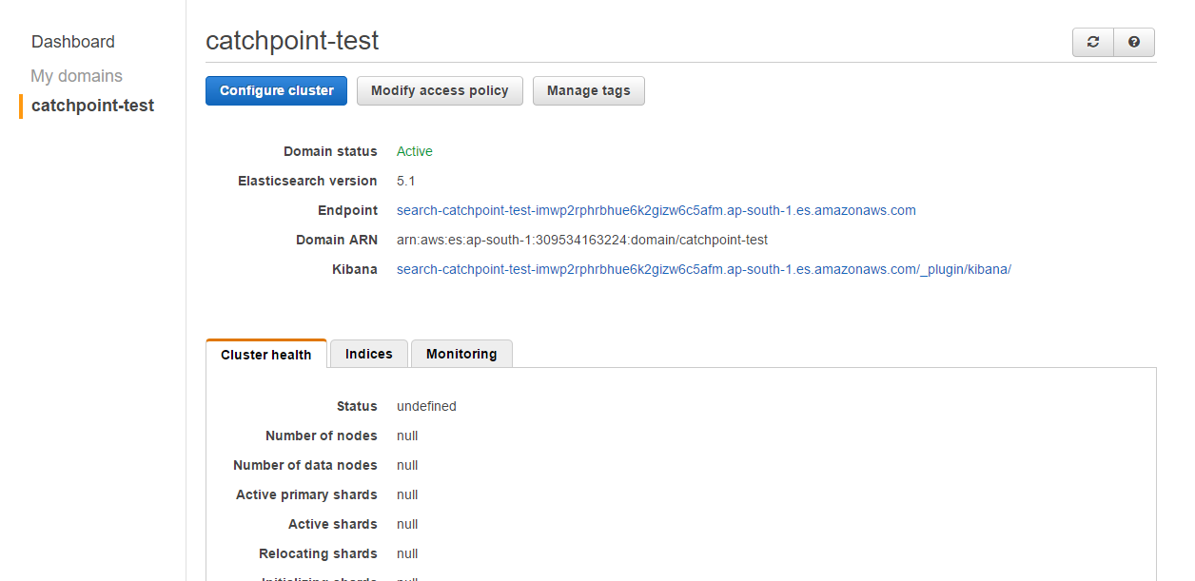Click the Elasticsearch version value 5.1
1195x581 pixels.
(406, 181)
